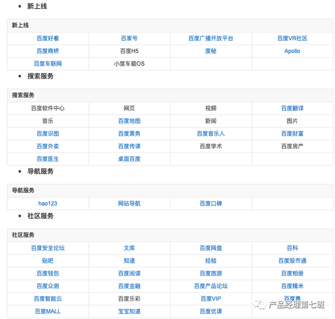Click the 网页 cell
The image size is (335, 319).
129,108
